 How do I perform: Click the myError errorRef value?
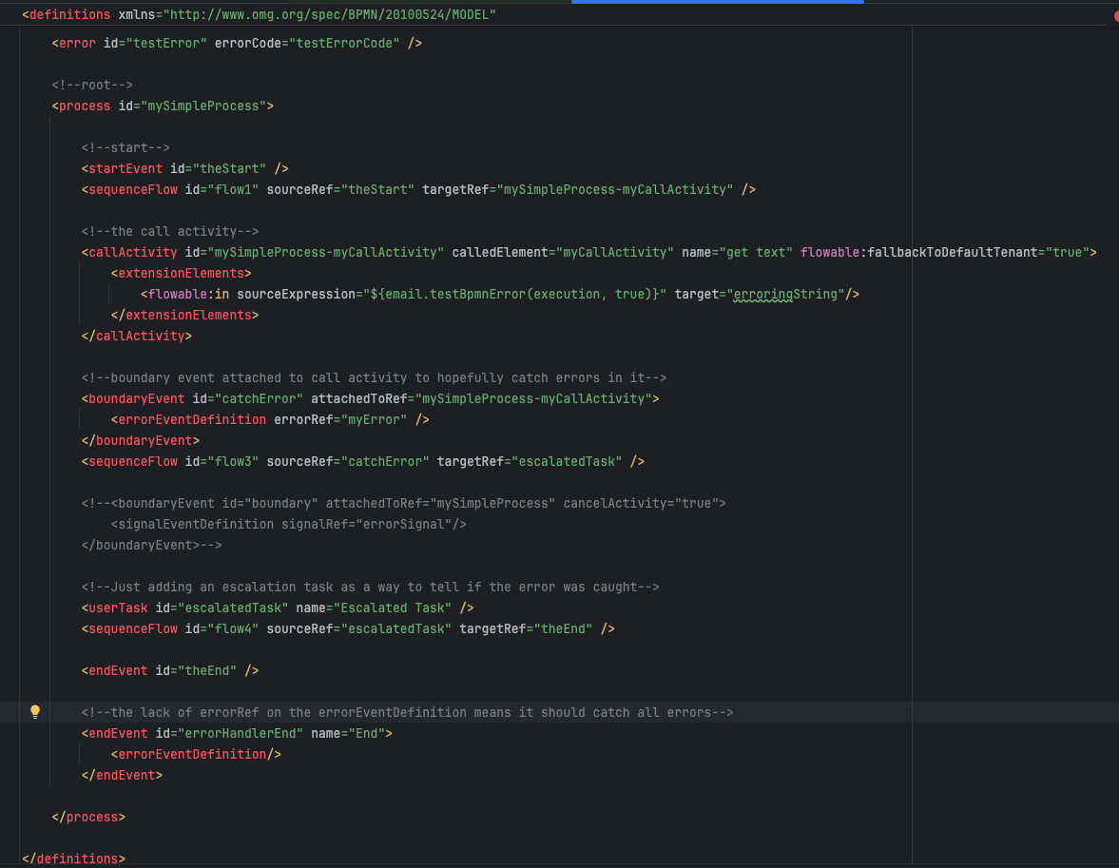[x=374, y=420]
